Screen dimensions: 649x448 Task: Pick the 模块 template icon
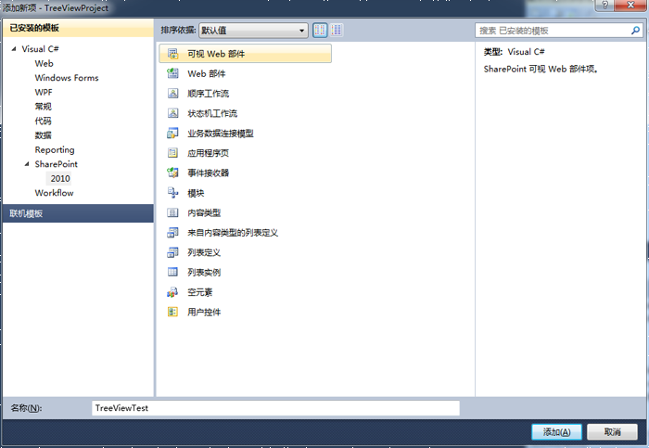pos(172,193)
